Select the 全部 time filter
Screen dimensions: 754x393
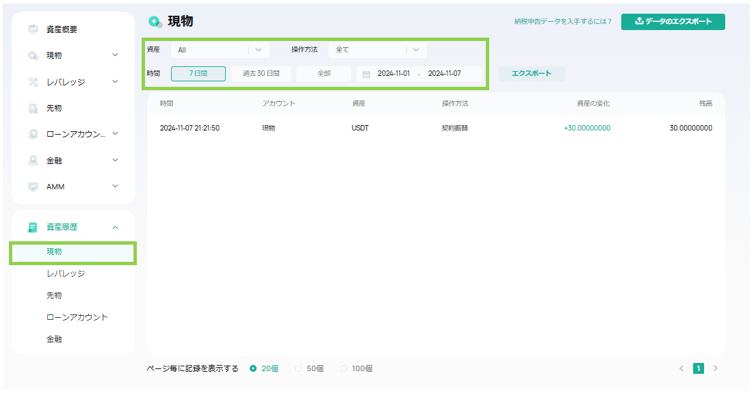pos(324,74)
